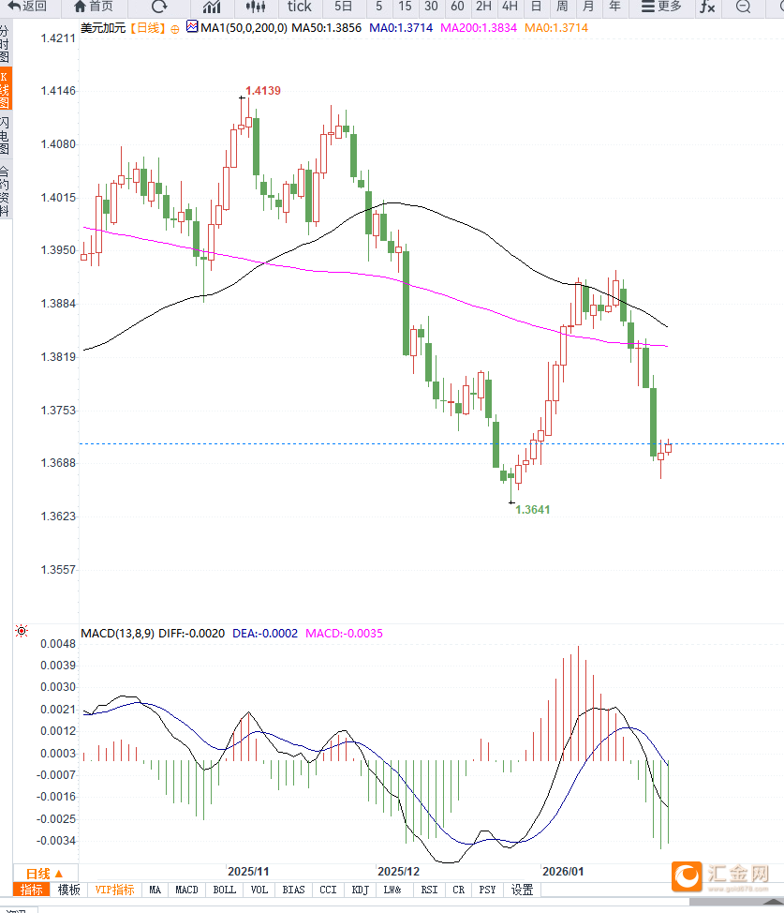Apply the CCI indicator

[328, 890]
